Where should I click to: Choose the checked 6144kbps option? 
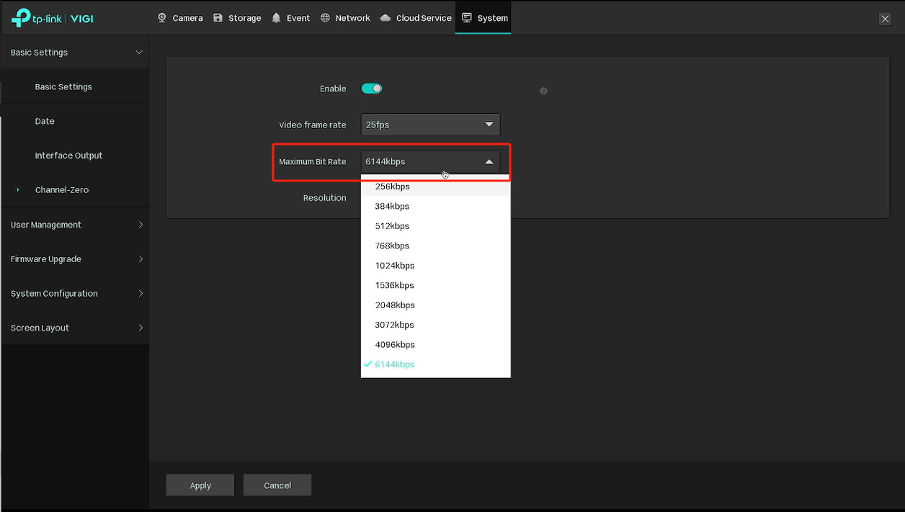tap(436, 364)
